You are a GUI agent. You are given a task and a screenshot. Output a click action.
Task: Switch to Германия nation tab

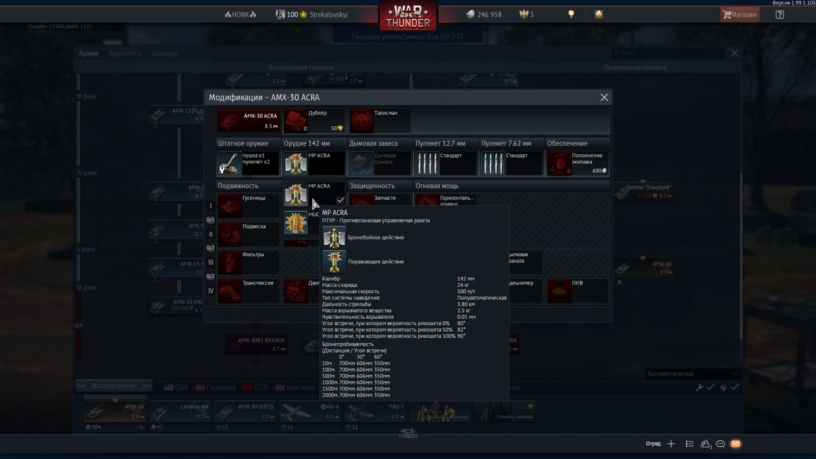[x=215, y=387]
